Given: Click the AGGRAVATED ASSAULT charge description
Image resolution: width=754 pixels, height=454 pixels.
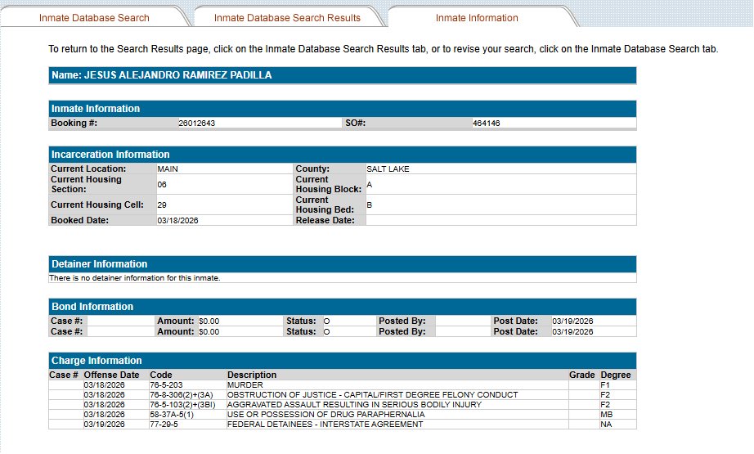Looking at the screenshot, I should click(x=354, y=404).
